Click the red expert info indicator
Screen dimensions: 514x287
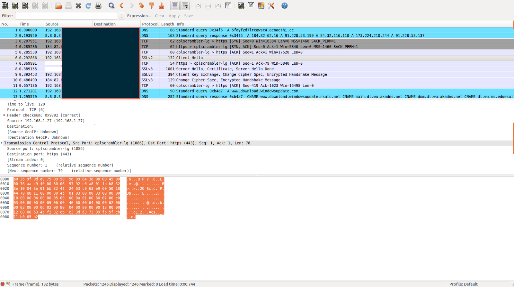tap(3, 284)
